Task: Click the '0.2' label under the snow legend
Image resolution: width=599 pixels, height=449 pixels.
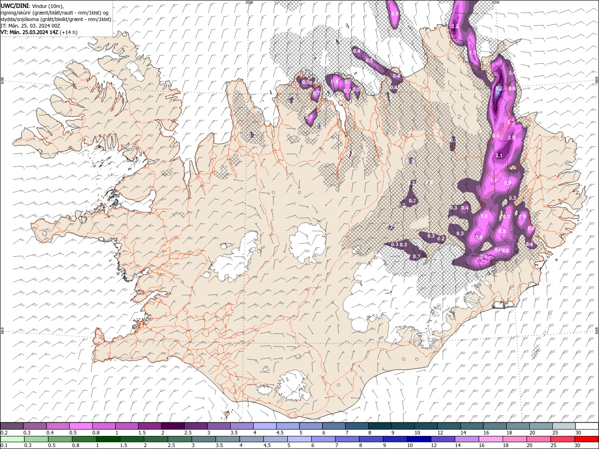Action: [3, 433]
